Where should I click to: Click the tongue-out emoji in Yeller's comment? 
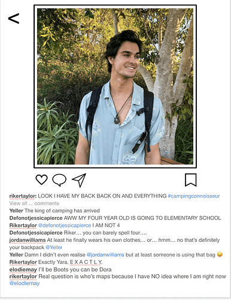point(220,254)
